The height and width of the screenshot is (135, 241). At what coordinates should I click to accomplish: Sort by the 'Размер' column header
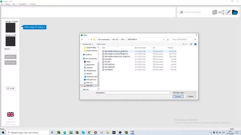pos(170,48)
